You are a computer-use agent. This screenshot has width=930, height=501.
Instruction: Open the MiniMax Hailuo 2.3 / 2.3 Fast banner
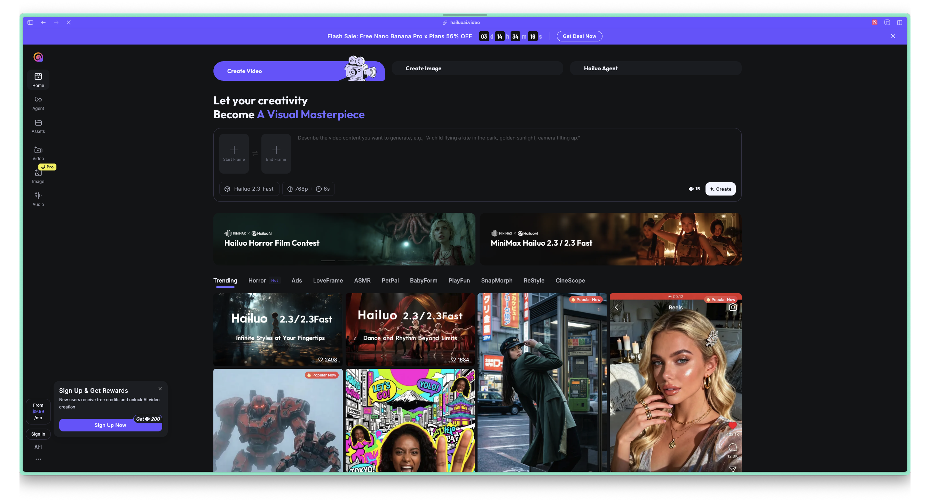click(x=610, y=239)
